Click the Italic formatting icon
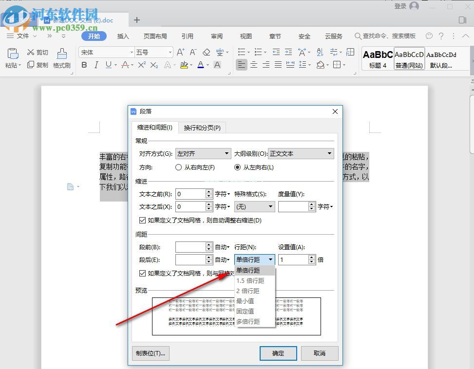 tap(96, 65)
